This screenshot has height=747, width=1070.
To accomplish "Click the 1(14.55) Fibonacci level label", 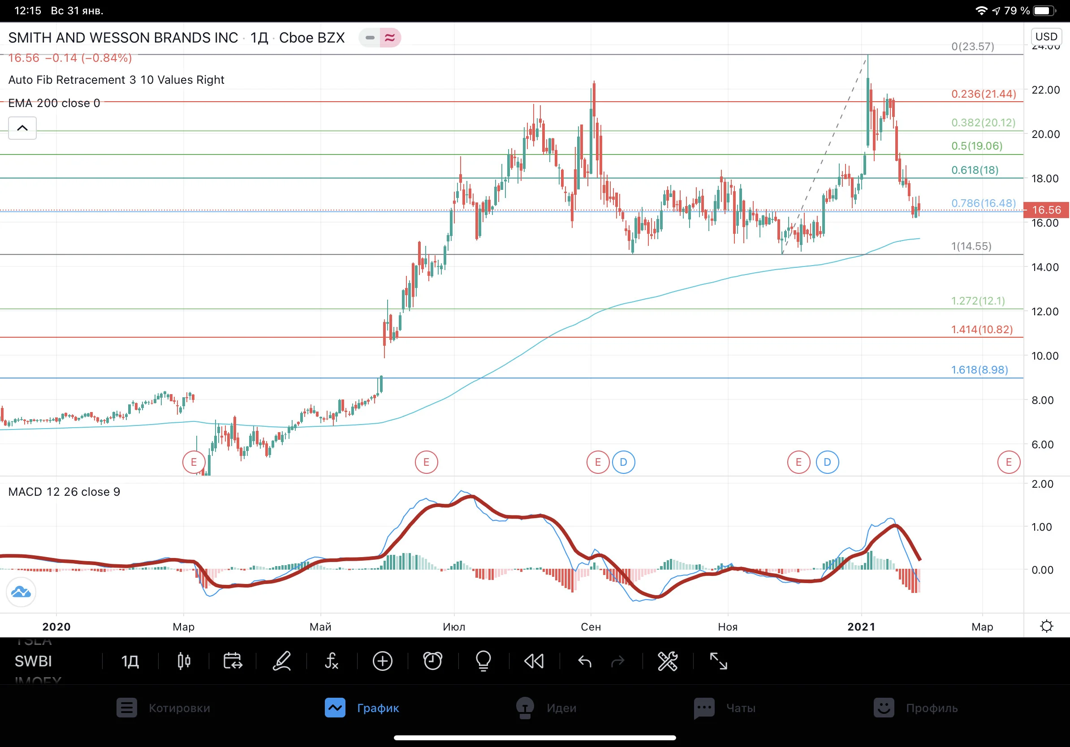I will click(x=971, y=246).
